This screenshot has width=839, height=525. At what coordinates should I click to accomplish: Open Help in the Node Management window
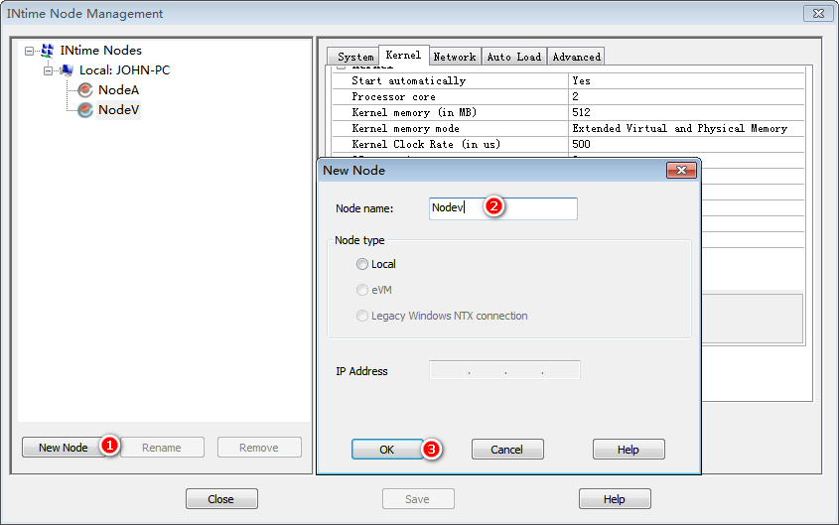(x=615, y=499)
